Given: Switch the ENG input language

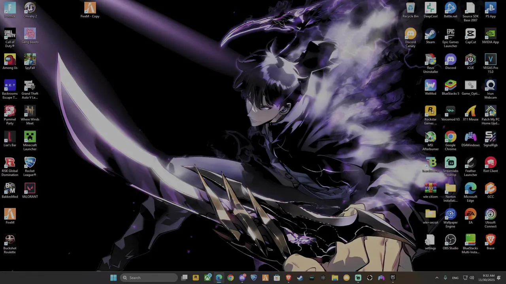Looking at the screenshot, I should click(x=455, y=278).
